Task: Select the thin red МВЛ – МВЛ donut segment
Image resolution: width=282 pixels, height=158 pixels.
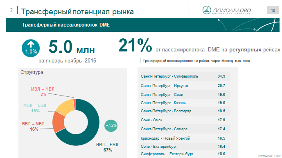Action: click(x=74, y=104)
